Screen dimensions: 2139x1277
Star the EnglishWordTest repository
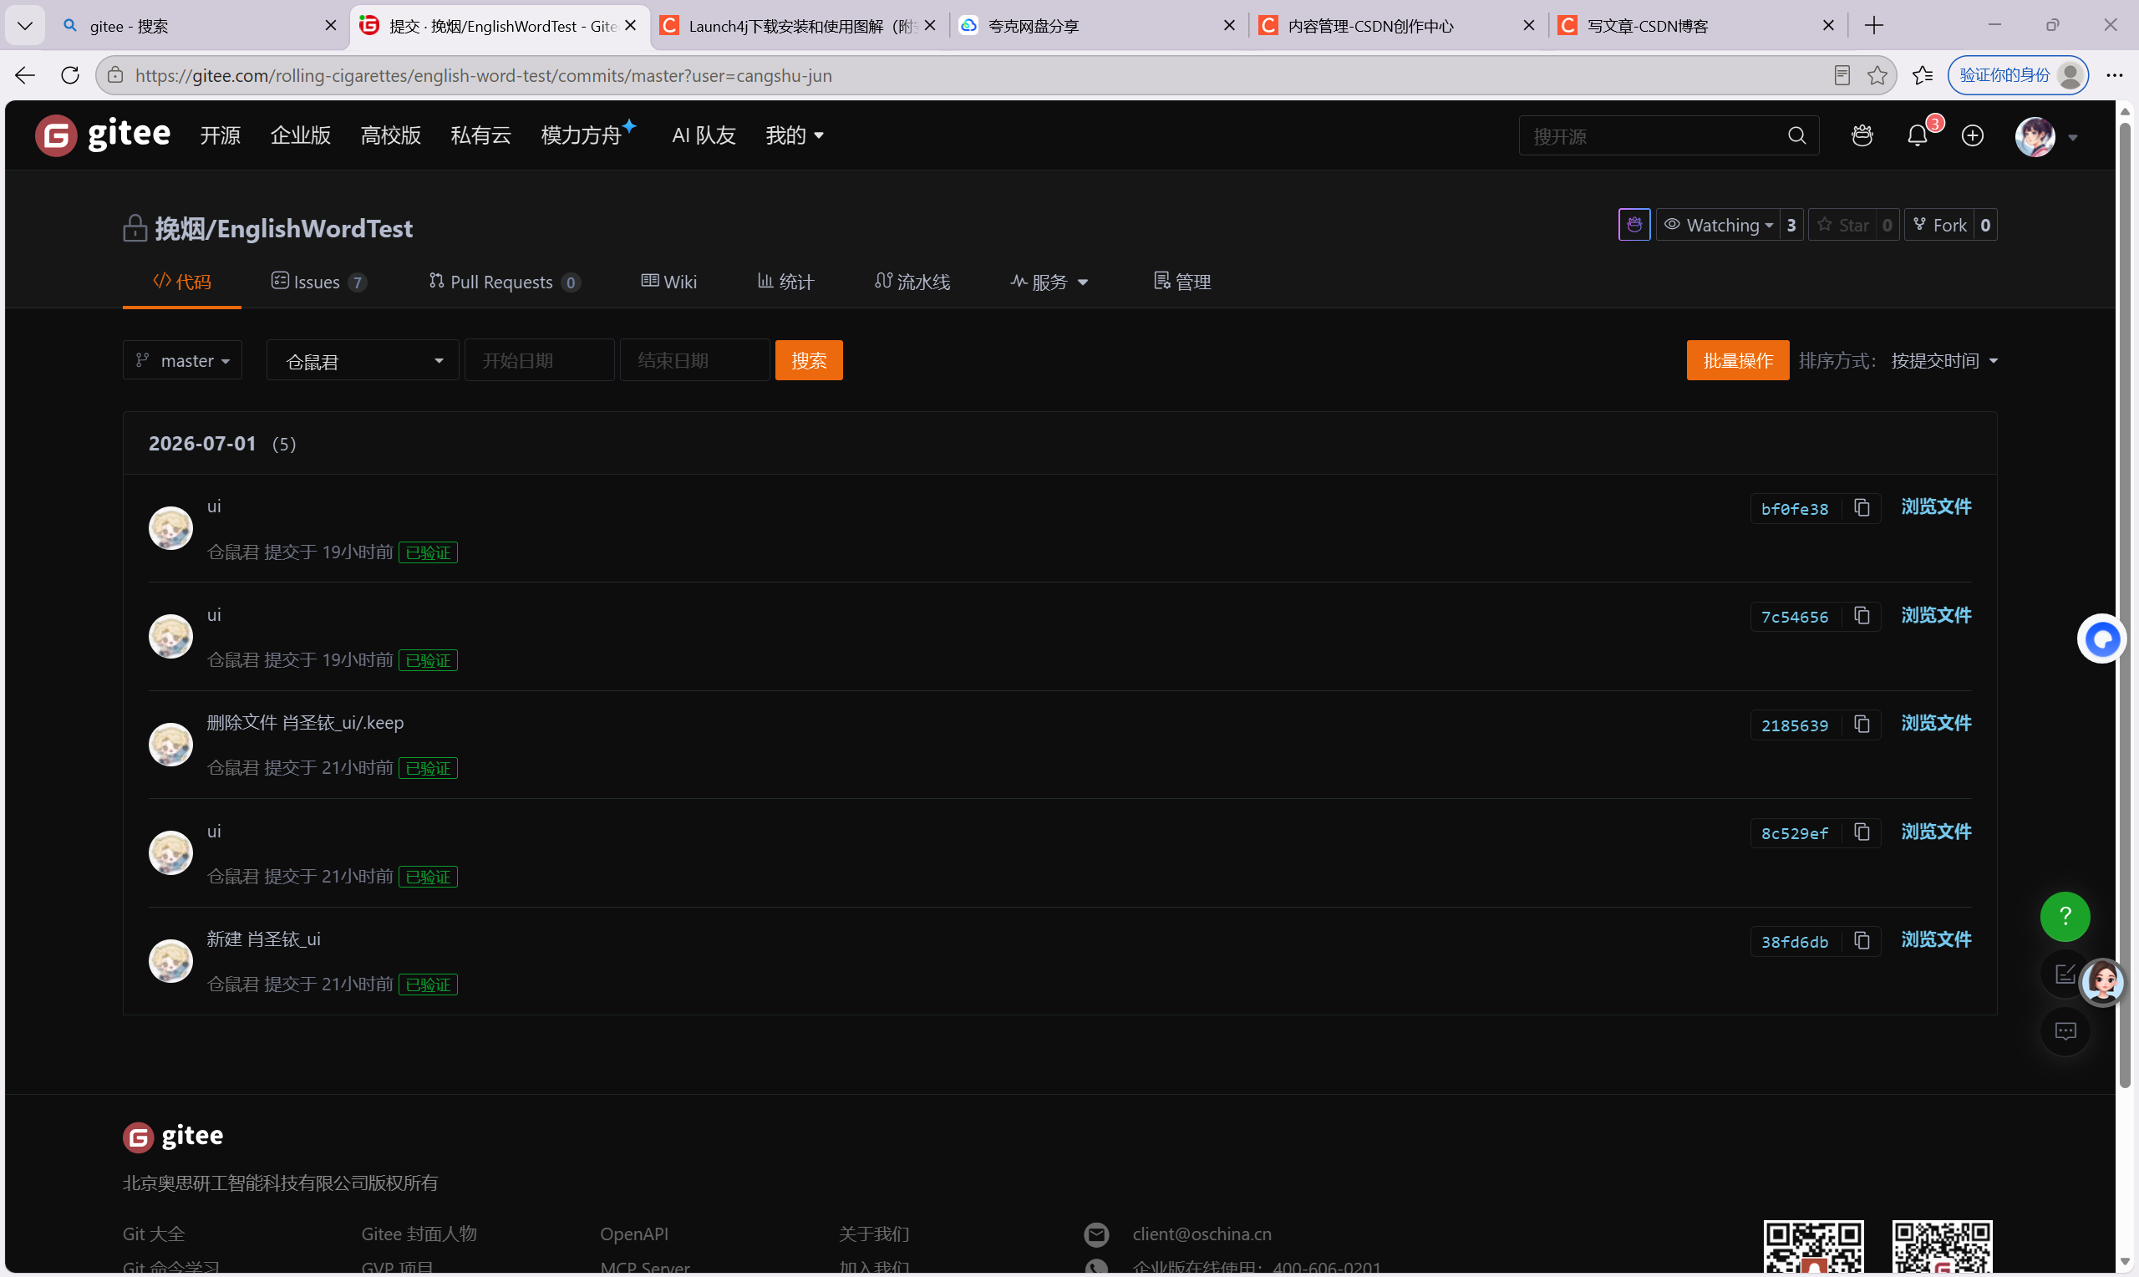1843,225
